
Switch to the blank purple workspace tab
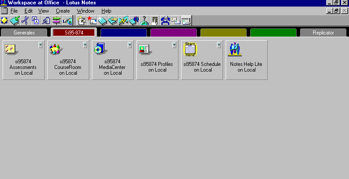click(173, 33)
